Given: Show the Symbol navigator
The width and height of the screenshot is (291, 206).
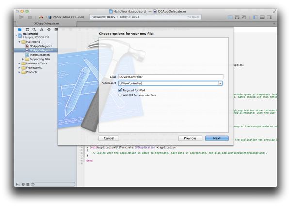Looking at the screenshot, I should pyautogui.click(x=27, y=29).
